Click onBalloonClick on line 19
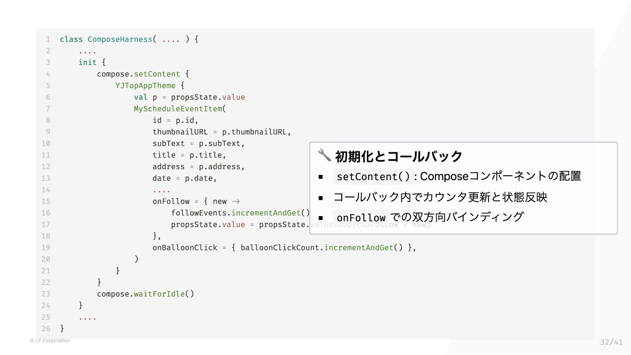 (x=185, y=248)
